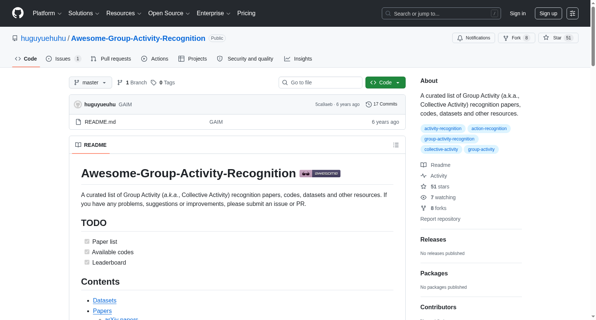
Task: Click the pulse icon beside Activity
Action: click(x=424, y=176)
